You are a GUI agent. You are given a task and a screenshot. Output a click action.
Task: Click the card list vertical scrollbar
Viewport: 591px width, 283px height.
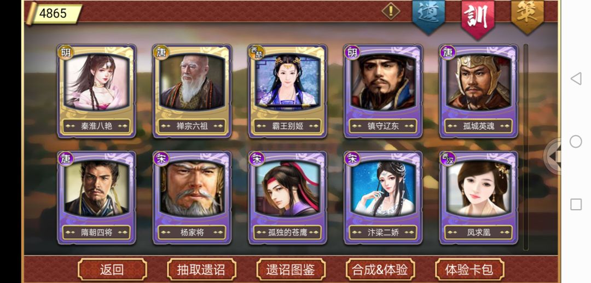[526, 147]
